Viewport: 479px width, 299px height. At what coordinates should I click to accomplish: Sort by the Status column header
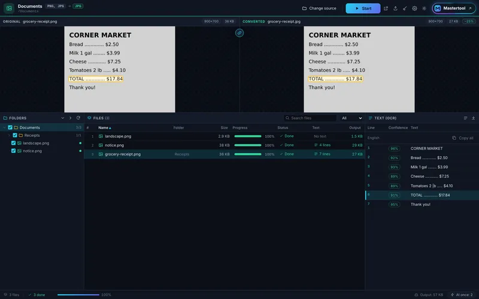283,128
